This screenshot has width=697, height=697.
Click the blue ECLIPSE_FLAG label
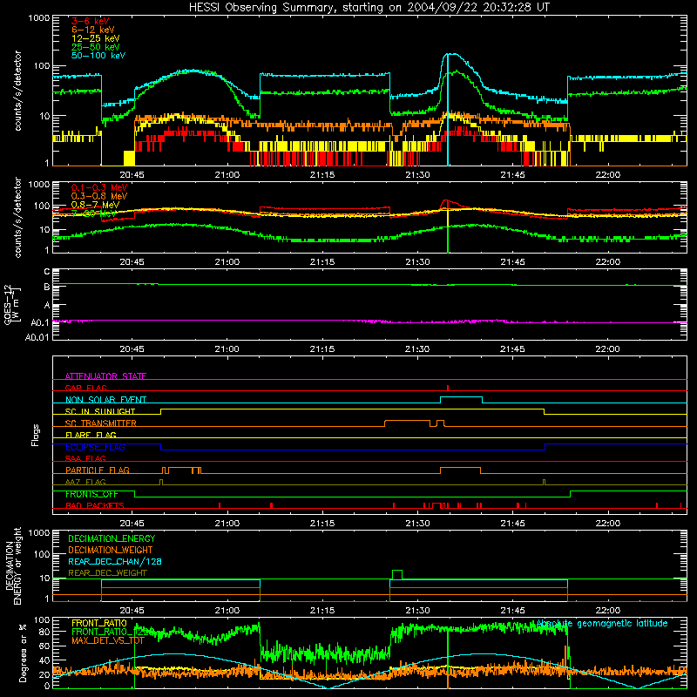point(95,447)
